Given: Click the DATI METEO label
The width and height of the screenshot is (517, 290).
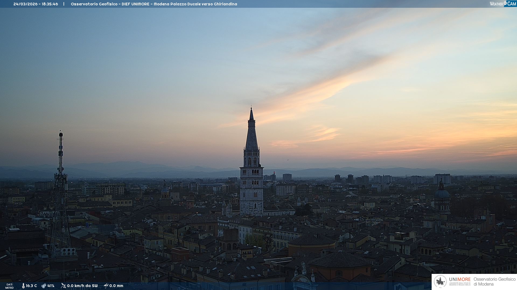Looking at the screenshot, I should tap(9, 286).
